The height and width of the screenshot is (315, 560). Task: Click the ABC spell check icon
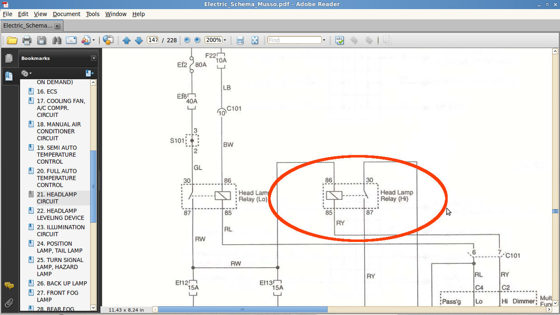pyautogui.click(x=339, y=40)
